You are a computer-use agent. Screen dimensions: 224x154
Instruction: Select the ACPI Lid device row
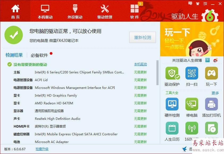point(80,80)
